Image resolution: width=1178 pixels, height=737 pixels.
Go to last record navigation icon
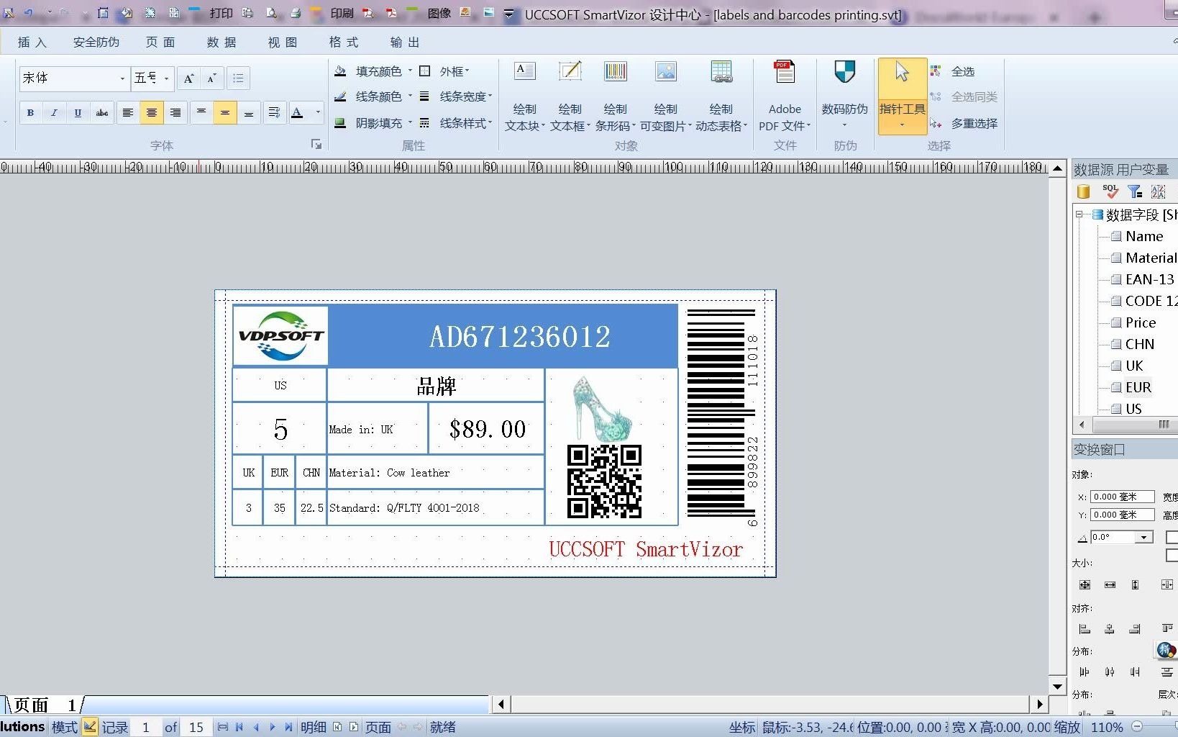[288, 727]
